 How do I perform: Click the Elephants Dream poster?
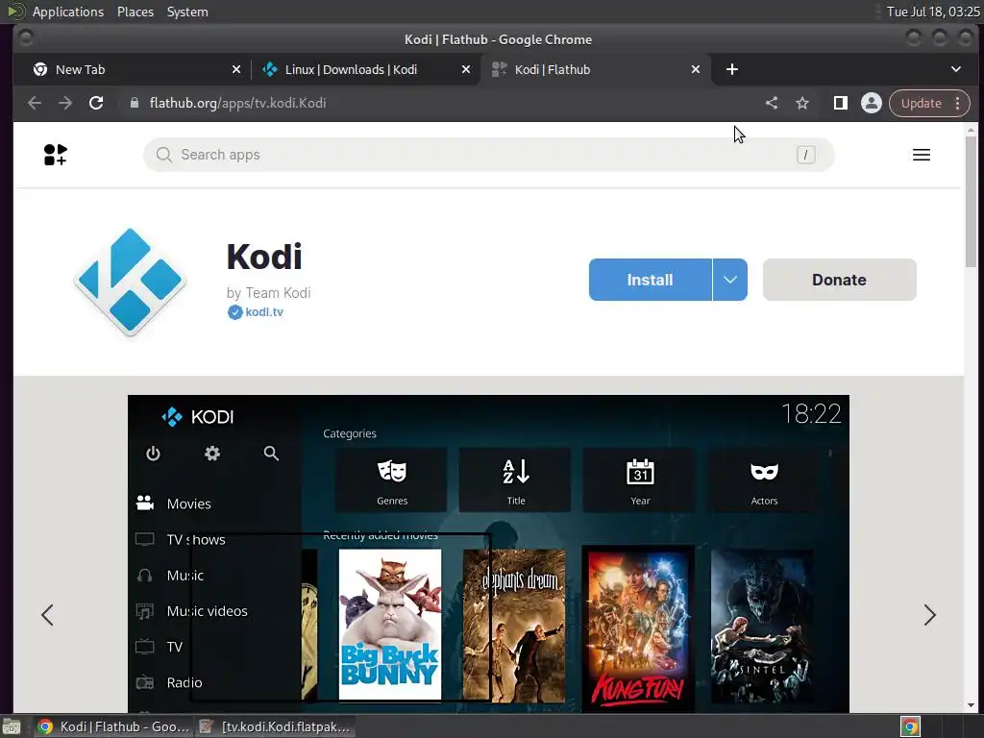[514, 625]
